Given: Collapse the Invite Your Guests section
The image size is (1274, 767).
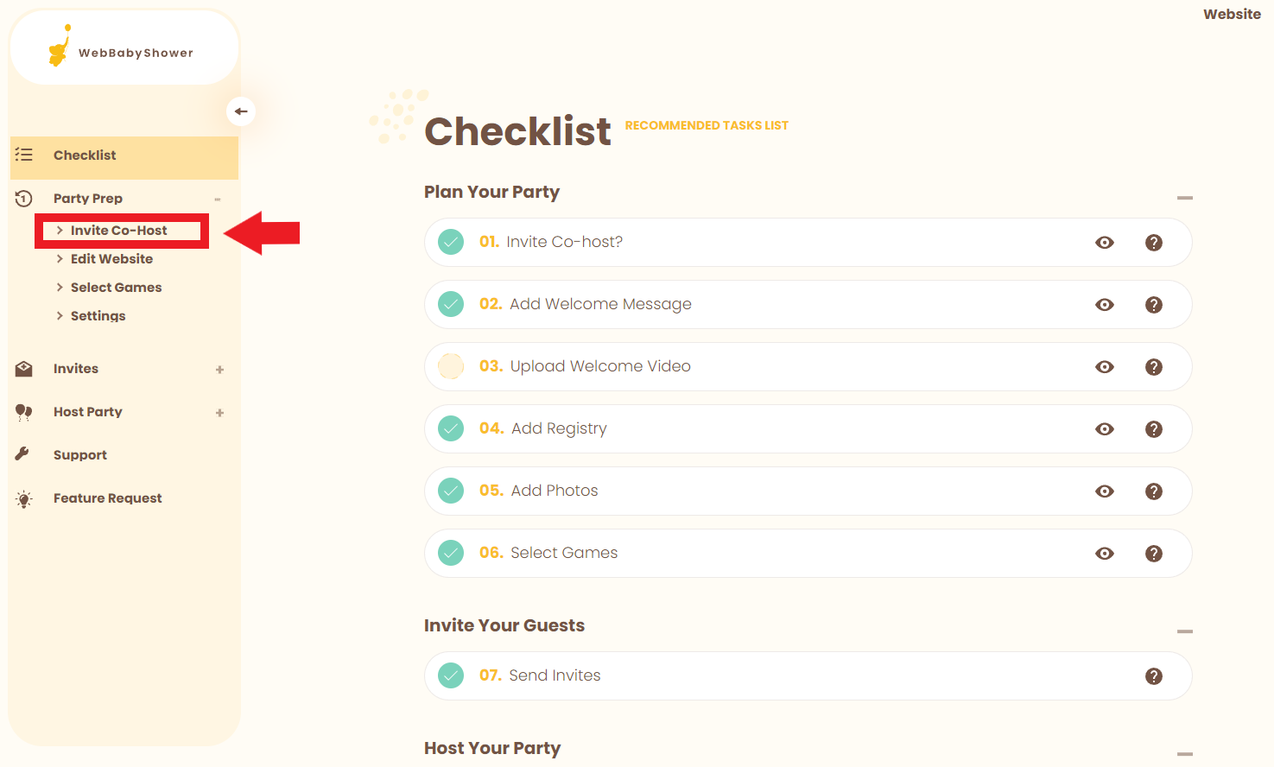Looking at the screenshot, I should [x=1184, y=631].
